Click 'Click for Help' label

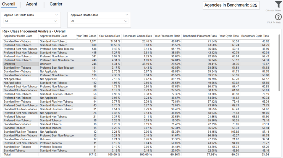(x=274, y=22)
